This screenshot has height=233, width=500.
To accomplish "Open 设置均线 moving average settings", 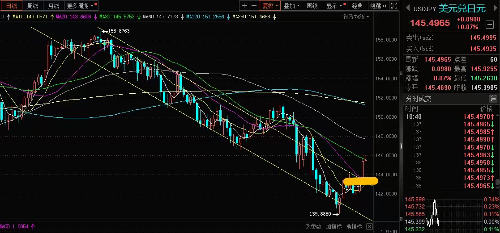I will tap(356, 17).
